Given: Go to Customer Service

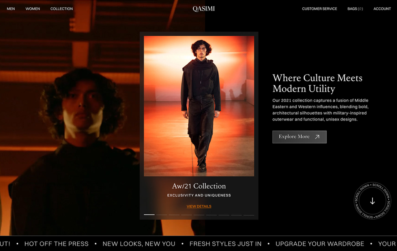Looking at the screenshot, I should point(319,9).
